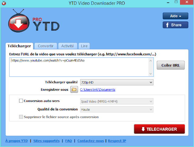
Task: Expand the Ipad Video (MPEG-4 MP4) format dropdown
Action: tap(117, 101)
